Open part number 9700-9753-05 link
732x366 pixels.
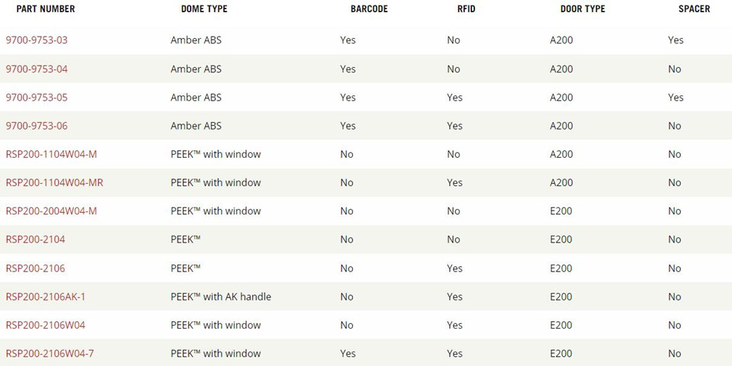[37, 98]
